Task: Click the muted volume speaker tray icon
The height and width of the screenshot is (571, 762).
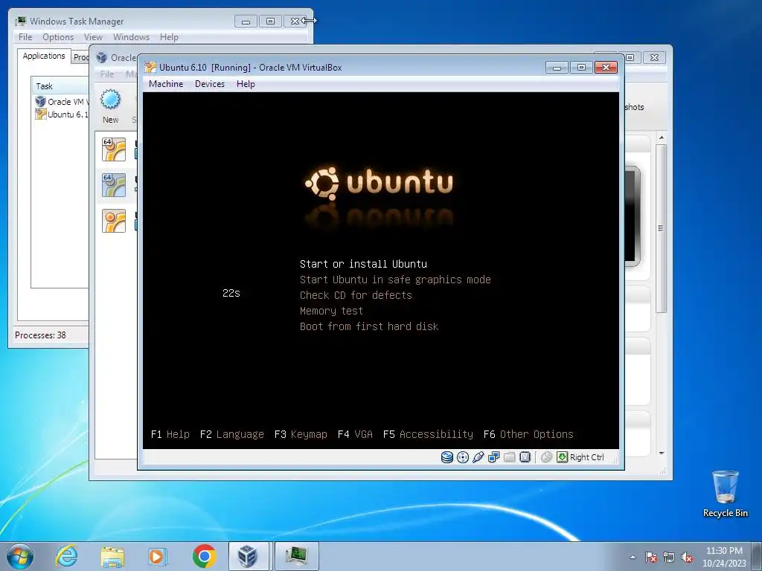Action: pos(687,558)
